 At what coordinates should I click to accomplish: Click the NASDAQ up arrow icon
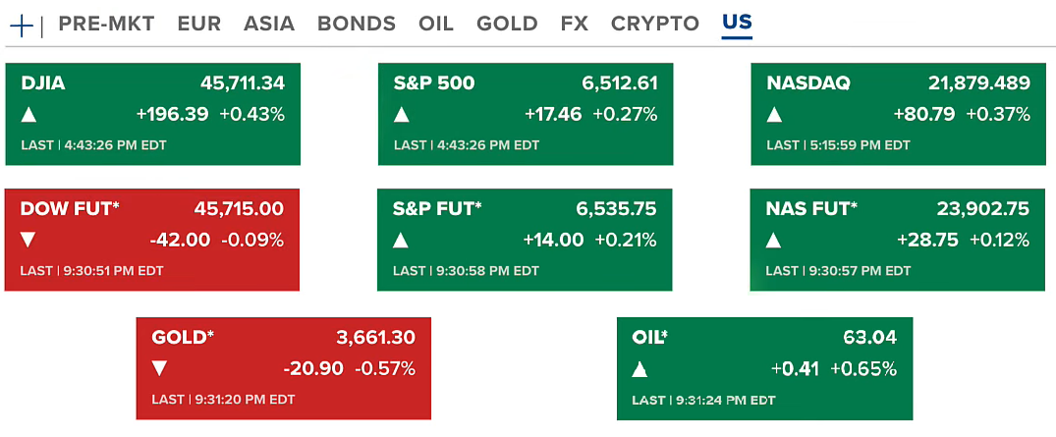coord(774,115)
